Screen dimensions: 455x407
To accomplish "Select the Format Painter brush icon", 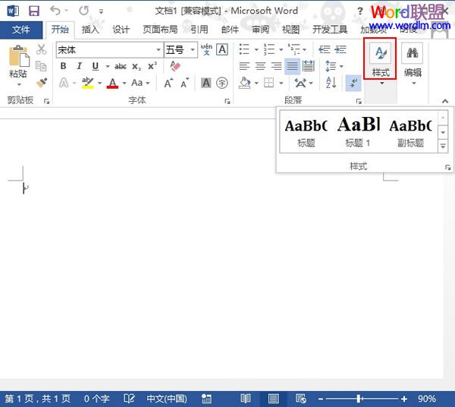I will coord(42,82).
